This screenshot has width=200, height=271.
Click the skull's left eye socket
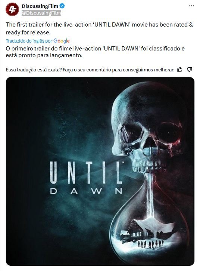click(131, 133)
